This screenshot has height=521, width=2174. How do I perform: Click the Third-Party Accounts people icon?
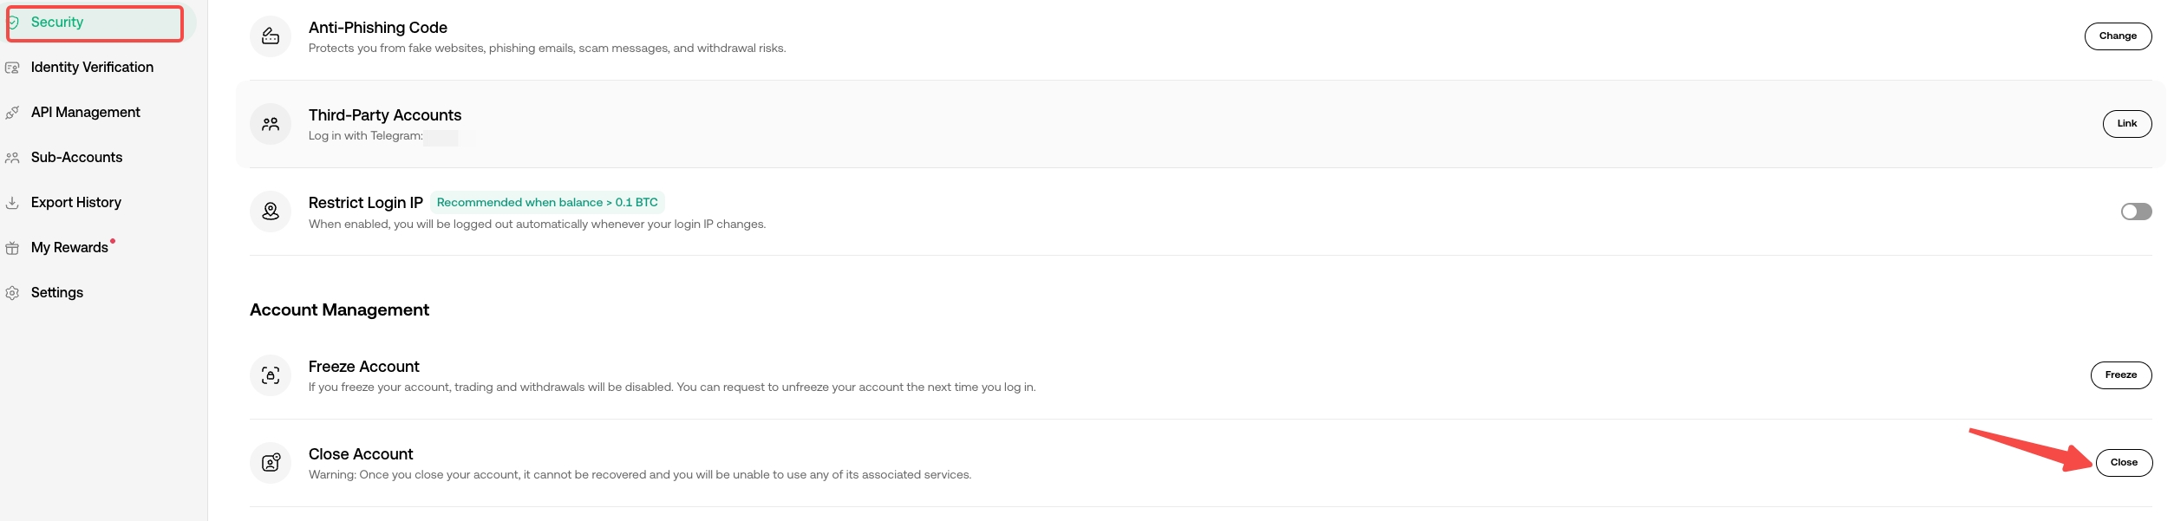tap(271, 124)
